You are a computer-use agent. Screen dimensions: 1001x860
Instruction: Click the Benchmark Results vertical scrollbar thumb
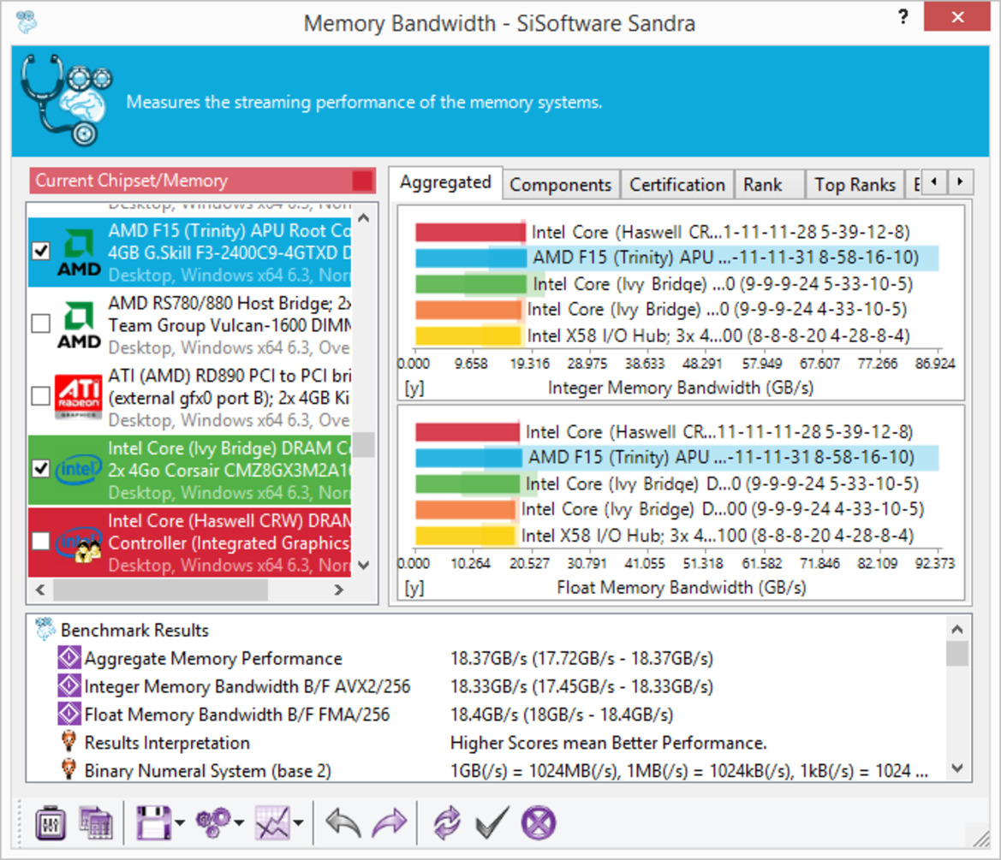(x=957, y=654)
